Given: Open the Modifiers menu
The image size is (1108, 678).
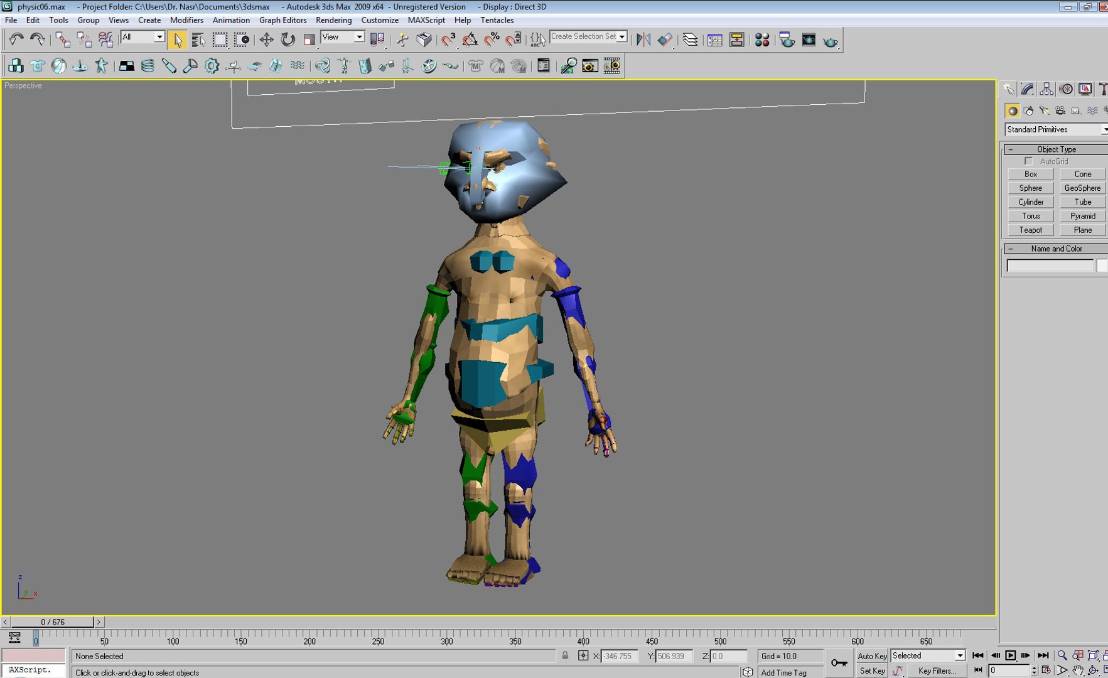Looking at the screenshot, I should coord(186,20).
